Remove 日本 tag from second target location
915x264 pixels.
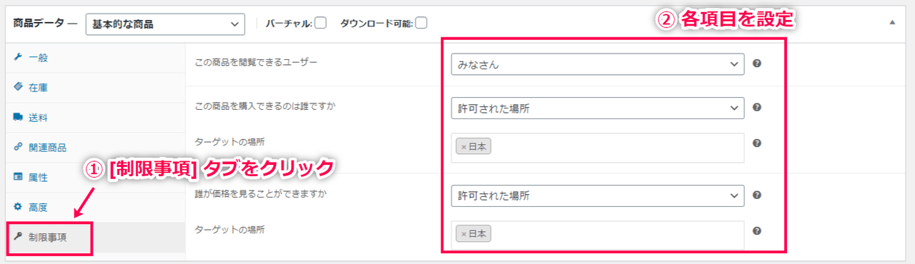463,234
